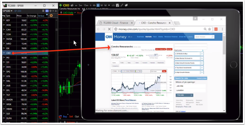This screenshot has height=125, width=245.
Task: Expand the '2. Best Stocks To Invest In' arrow
Action: [202, 58]
